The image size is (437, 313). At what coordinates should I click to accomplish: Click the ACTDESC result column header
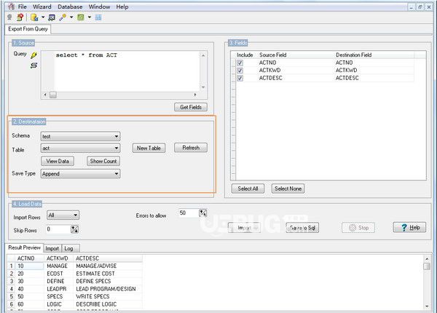[x=108, y=258]
